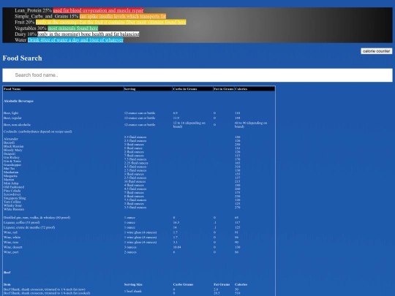Select the Vegetables 30% label
Image resolution: width=395 pixels, height=296 pixels.
pos(31,29)
